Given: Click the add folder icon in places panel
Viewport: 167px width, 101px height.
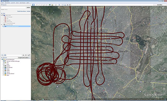Looking at the screenshot, I should 29,55.
